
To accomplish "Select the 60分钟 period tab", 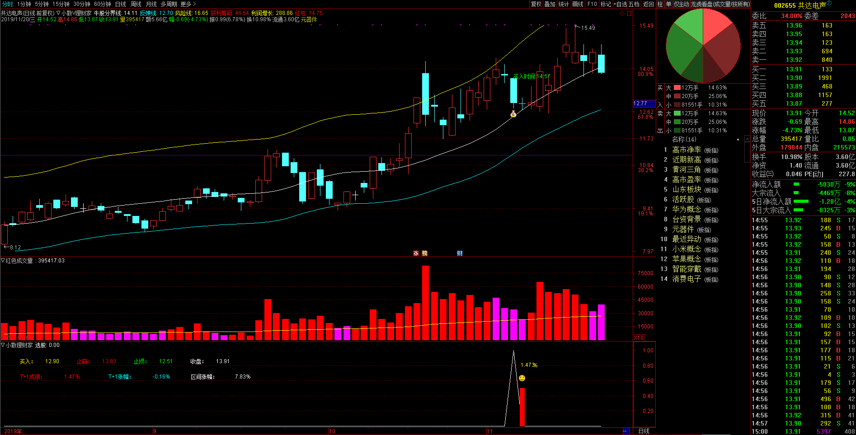I will 103,4.
